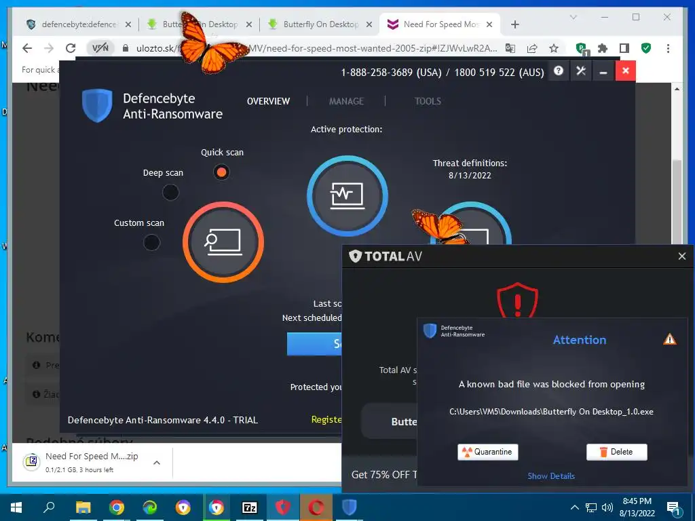Delete the blocked Butterfly On Desktop file
This screenshot has height=521, width=695.
tap(616, 452)
